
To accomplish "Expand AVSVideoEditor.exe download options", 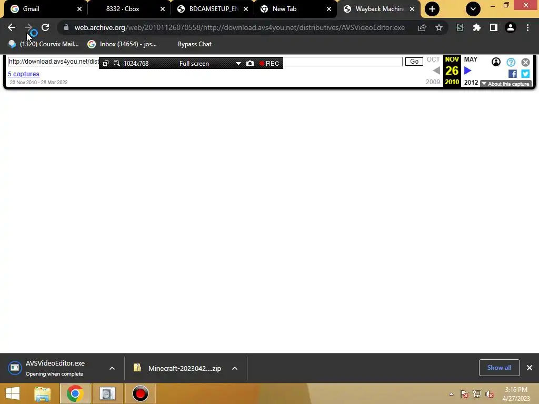I will (x=112, y=368).
